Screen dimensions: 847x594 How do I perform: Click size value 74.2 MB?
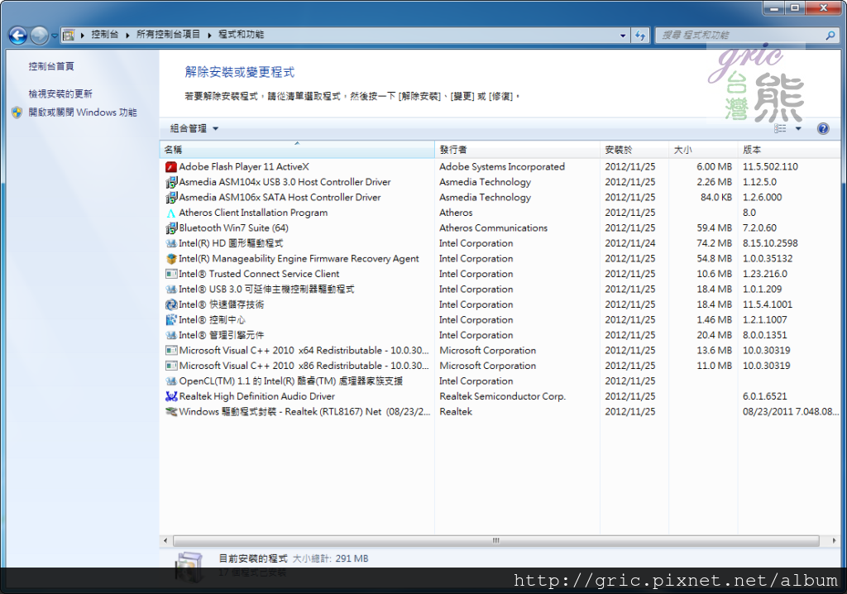pos(714,243)
